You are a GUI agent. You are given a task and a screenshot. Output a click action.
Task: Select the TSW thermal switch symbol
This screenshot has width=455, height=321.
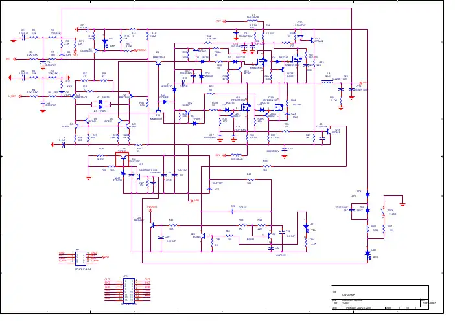[x=383, y=212]
